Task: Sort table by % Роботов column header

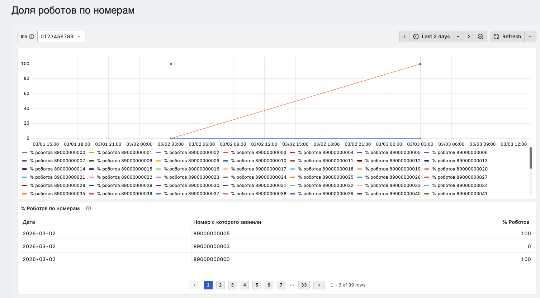Action: click(x=516, y=222)
